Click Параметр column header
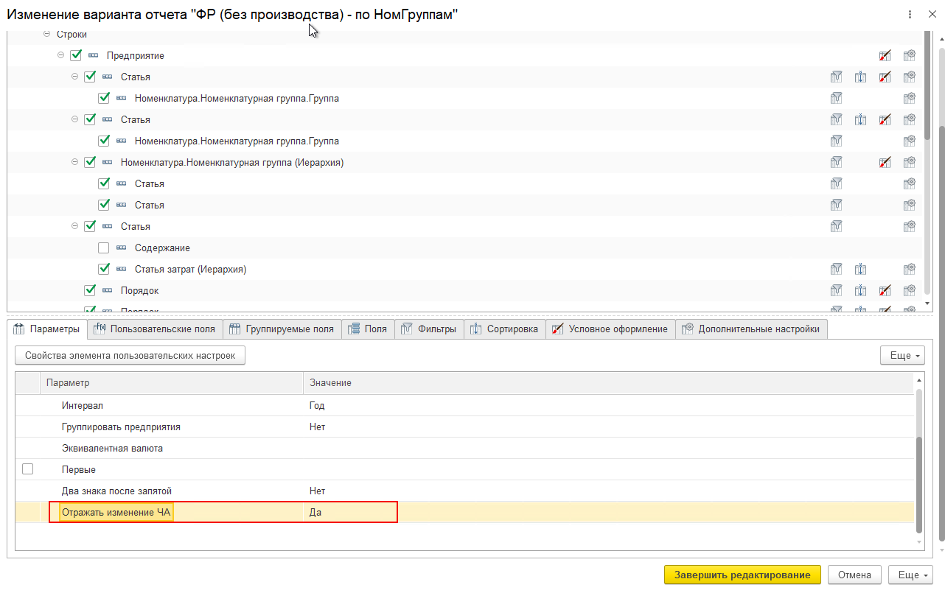Screen dimensions: 945x593 pyautogui.click(x=171, y=383)
